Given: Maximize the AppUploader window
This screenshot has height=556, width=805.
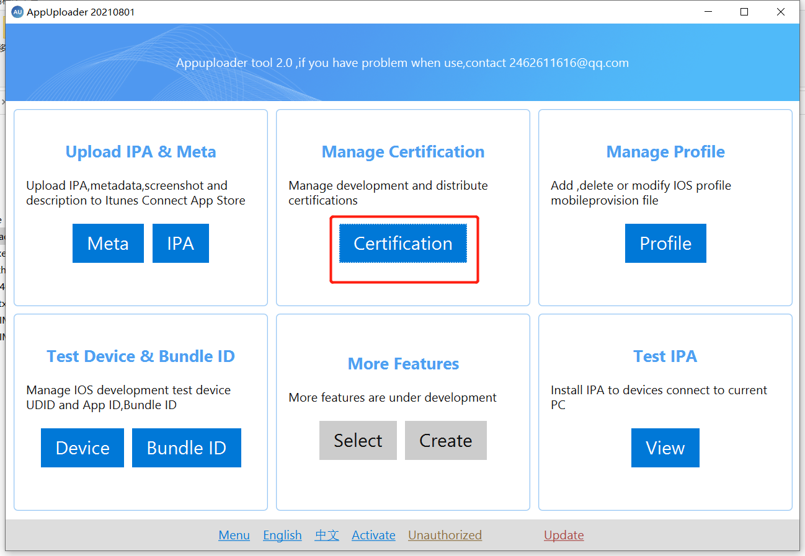Looking at the screenshot, I should point(744,12).
